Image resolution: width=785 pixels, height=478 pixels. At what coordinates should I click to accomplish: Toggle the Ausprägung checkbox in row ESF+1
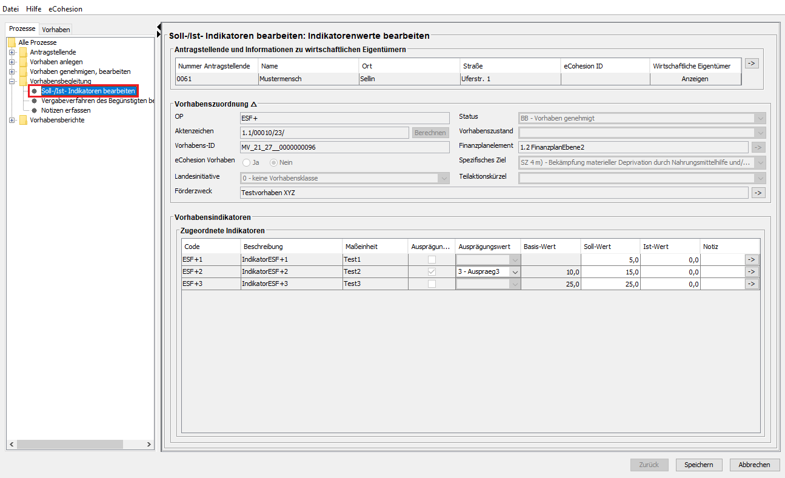[x=432, y=259]
